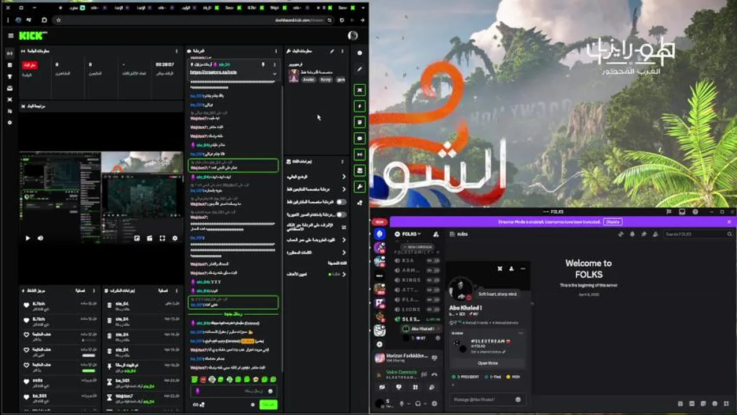The height and width of the screenshot is (415, 737).
Task: Open the stream dashboard icon in Kick sidebar
Action: (x=9, y=54)
